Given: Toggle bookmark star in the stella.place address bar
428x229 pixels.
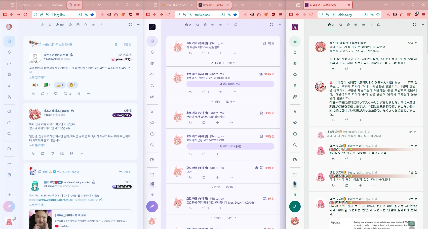Looking at the screenshot, I should click(235, 15).
